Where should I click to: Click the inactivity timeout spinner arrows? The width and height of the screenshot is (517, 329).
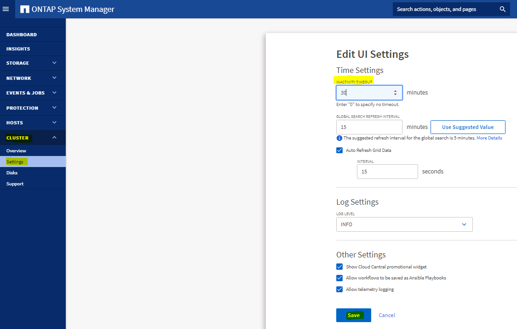[395, 93]
